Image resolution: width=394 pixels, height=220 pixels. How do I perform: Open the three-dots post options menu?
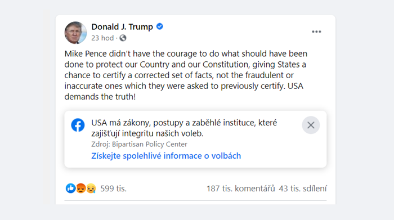(316, 32)
